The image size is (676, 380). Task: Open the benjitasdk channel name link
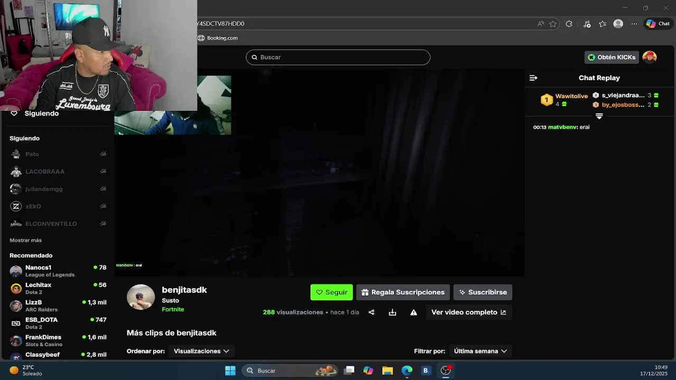[x=184, y=290]
